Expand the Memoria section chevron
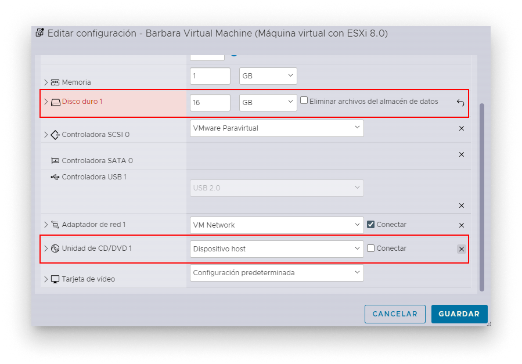This screenshot has width=522, height=364. [46, 82]
